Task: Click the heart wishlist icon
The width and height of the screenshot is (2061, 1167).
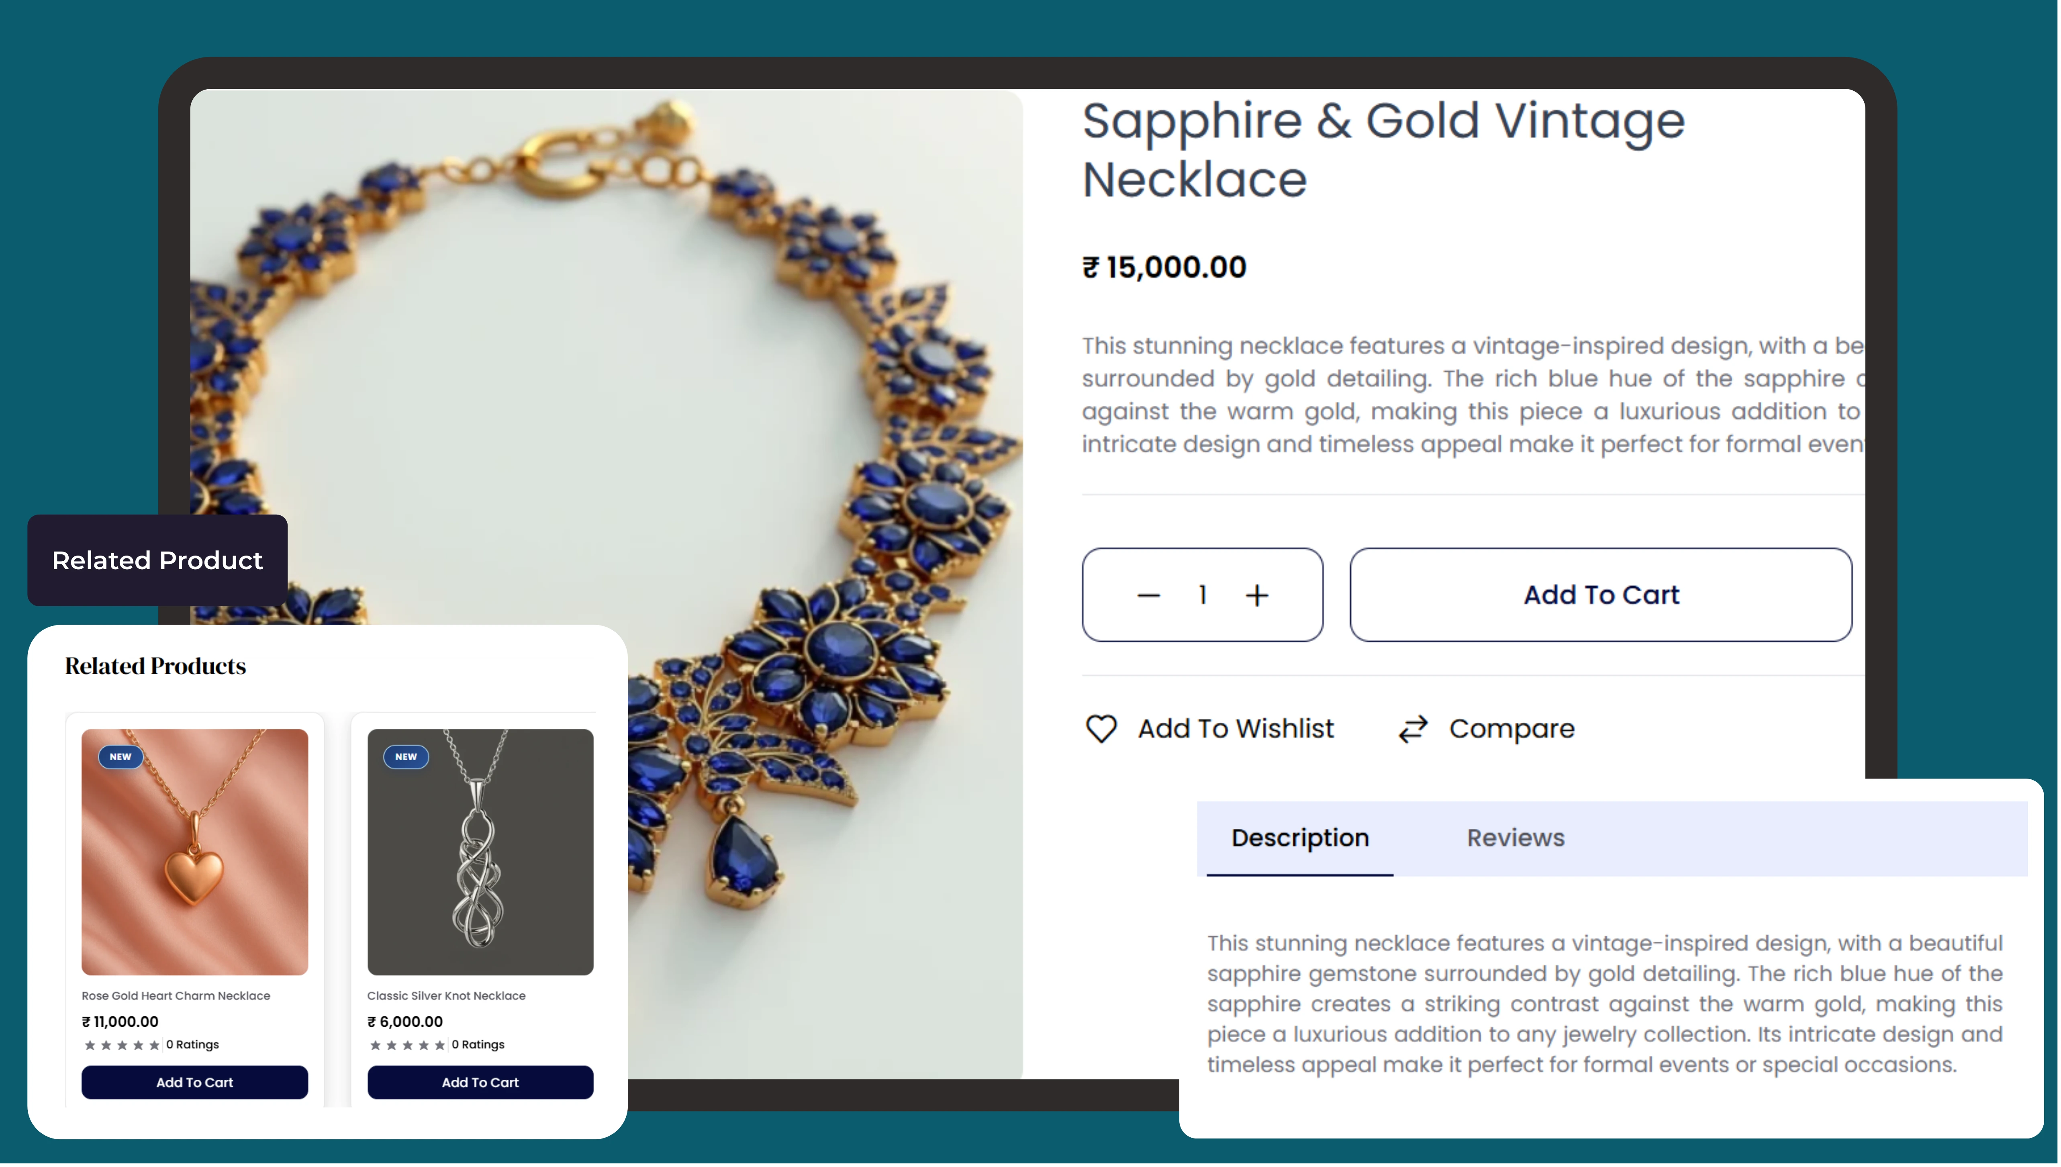Action: 1102,730
